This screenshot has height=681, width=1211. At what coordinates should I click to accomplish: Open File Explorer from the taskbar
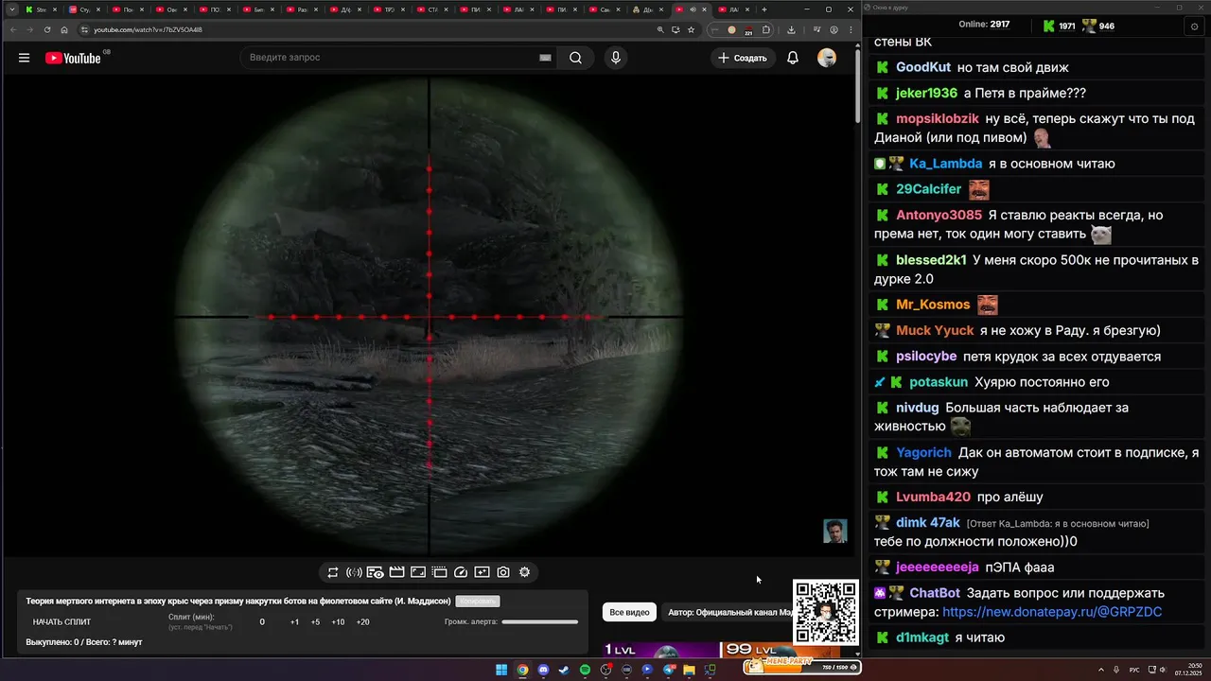689,670
